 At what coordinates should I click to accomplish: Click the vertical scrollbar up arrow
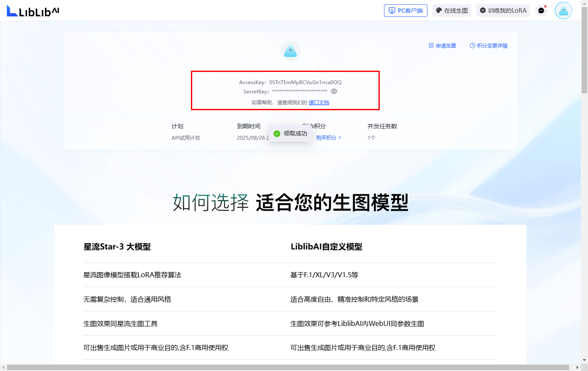[x=584, y=3]
